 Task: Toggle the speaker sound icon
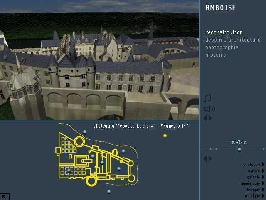click(x=209, y=109)
